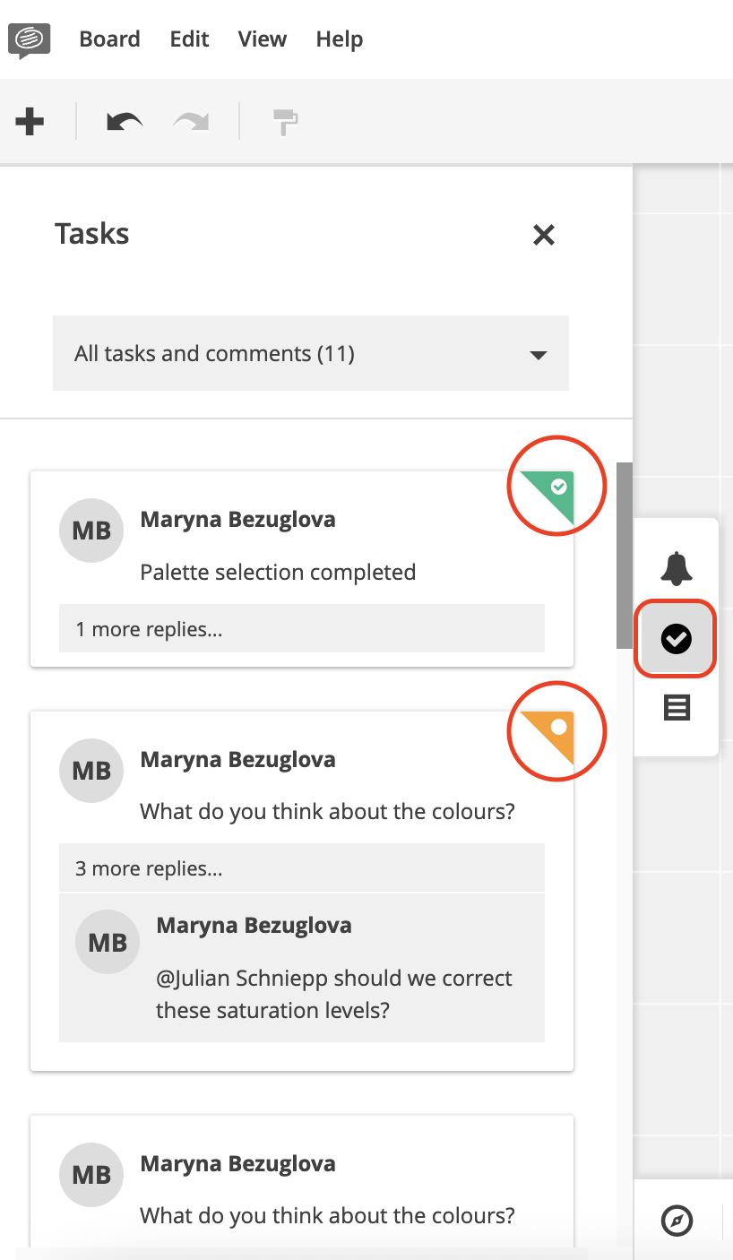Click the Conceptboard logo icon
The image size is (733, 1260).
(29, 40)
